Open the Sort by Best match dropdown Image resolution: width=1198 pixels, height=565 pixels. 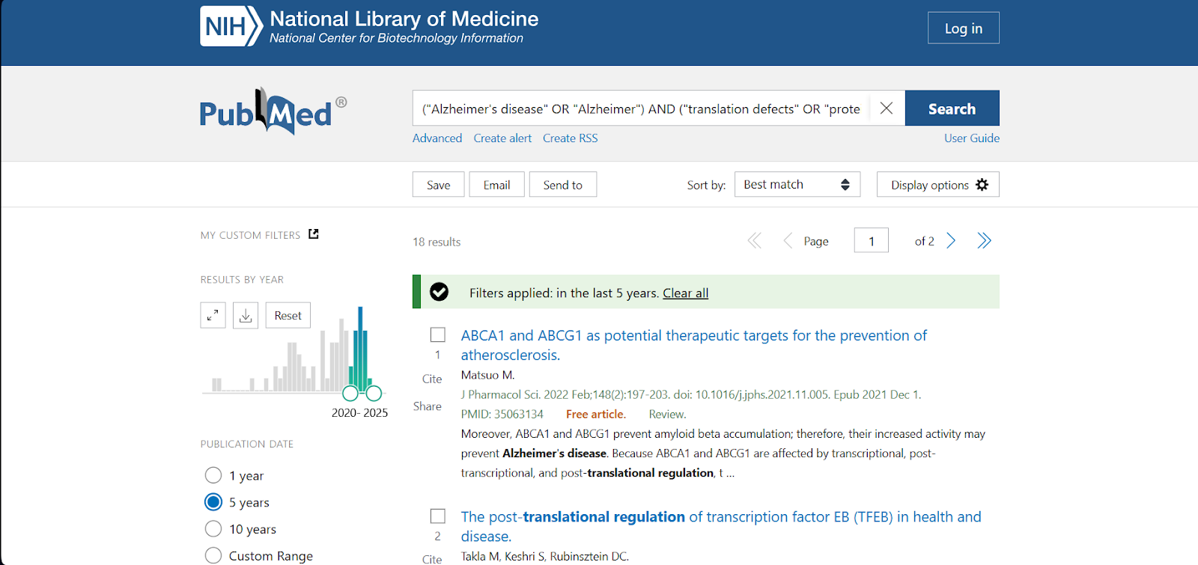[797, 184]
